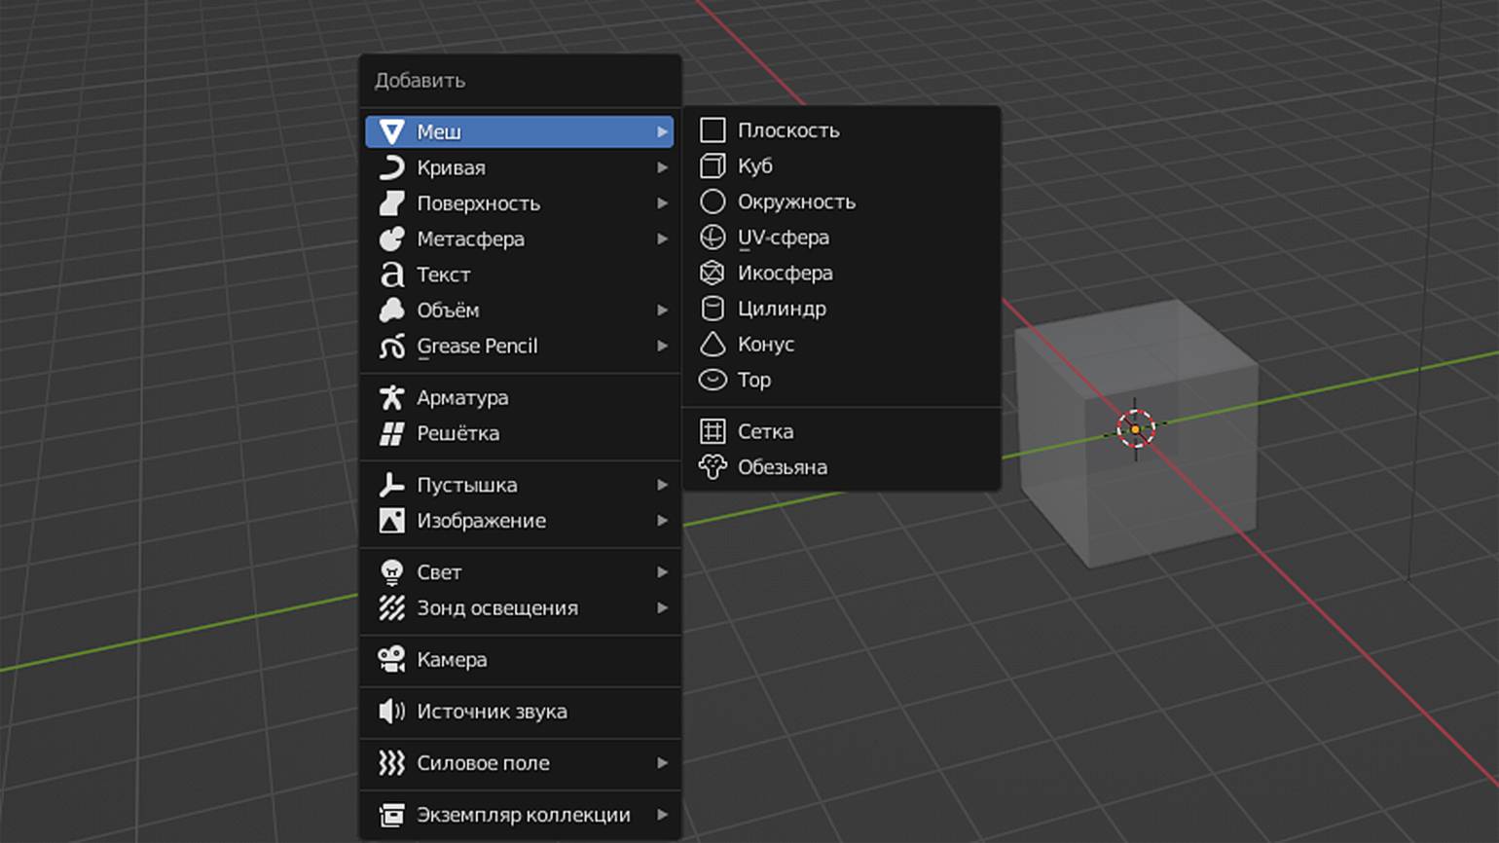Click the grid icon beside Сетка
Viewport: 1499px width, 843px height.
click(713, 431)
